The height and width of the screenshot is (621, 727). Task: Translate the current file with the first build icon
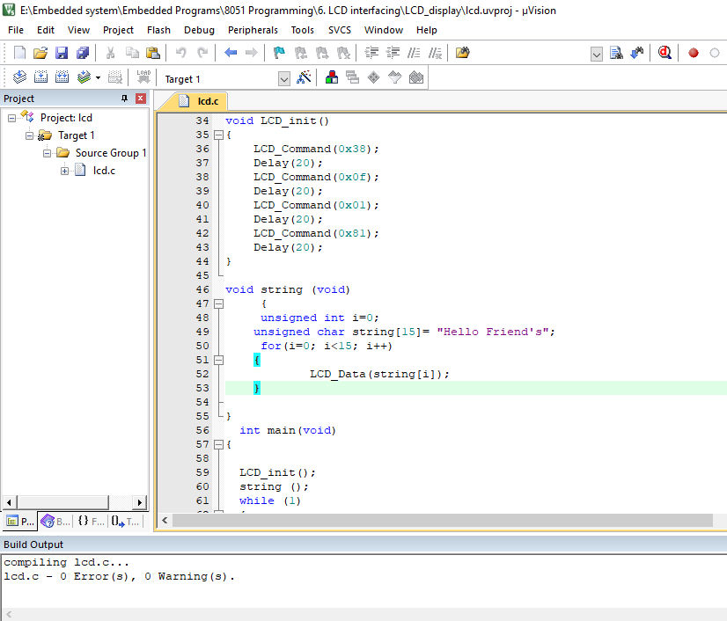coord(19,77)
